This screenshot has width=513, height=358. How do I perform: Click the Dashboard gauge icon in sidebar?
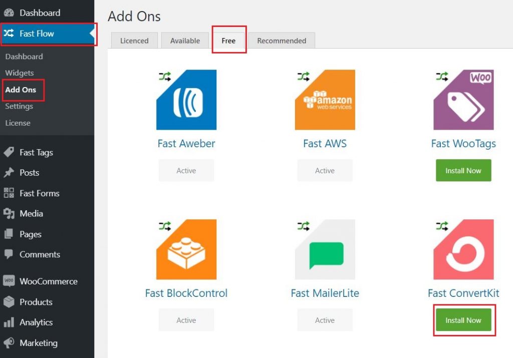(9, 13)
